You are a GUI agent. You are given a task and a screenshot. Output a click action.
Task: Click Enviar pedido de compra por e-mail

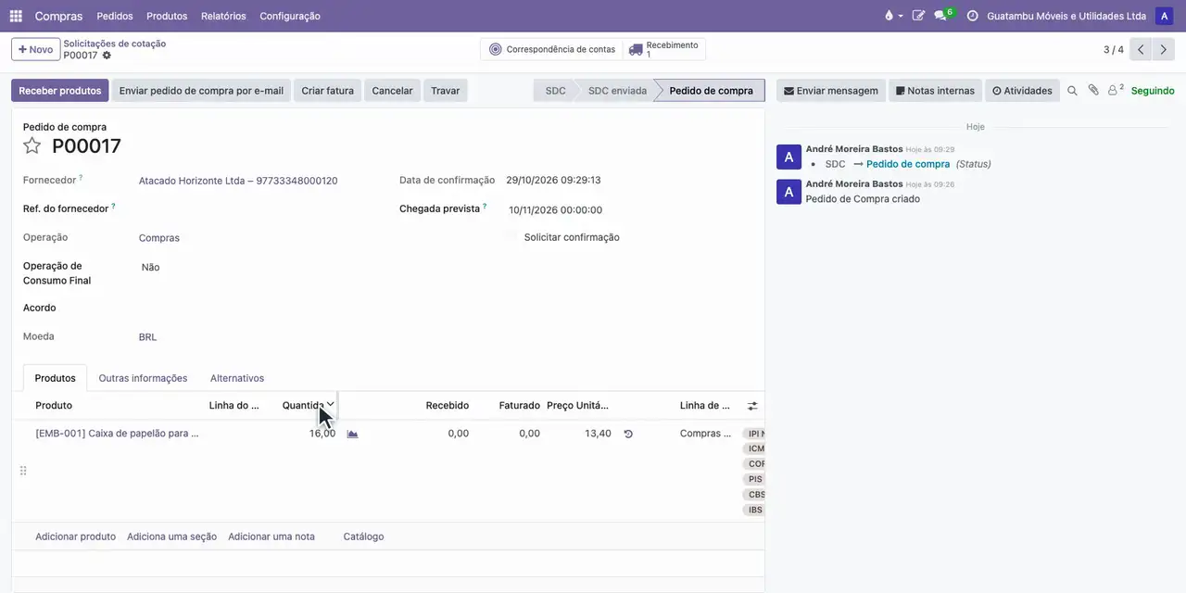tap(201, 91)
